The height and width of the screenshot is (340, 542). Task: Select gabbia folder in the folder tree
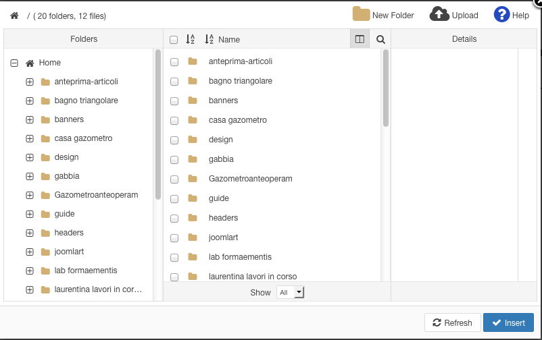pos(67,176)
